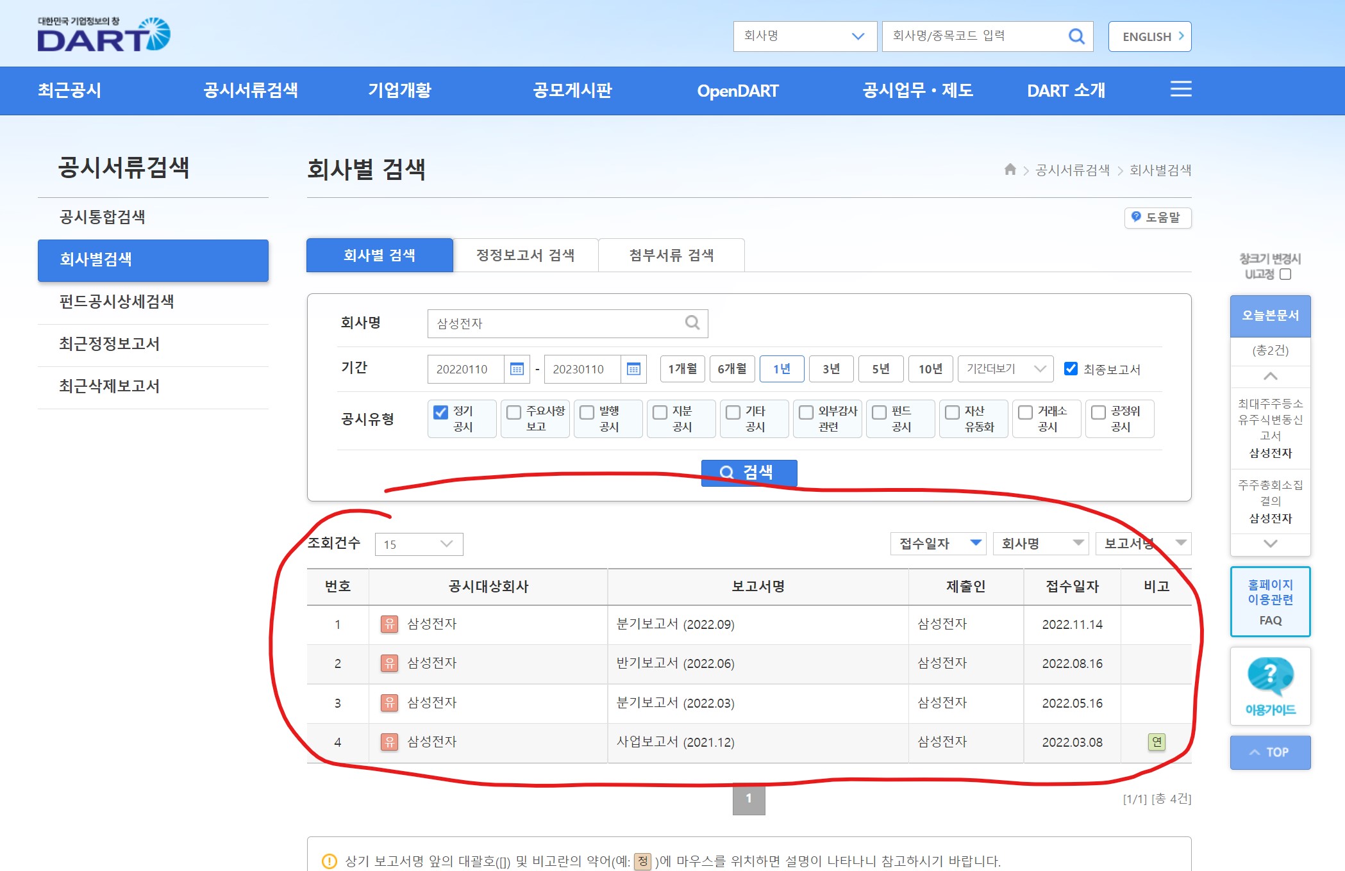
Task: Open the 기업개황 menu
Action: pyautogui.click(x=399, y=90)
